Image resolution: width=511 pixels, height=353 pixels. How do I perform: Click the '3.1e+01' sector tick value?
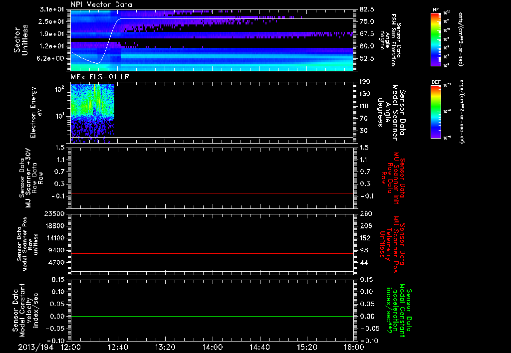coord(53,9)
